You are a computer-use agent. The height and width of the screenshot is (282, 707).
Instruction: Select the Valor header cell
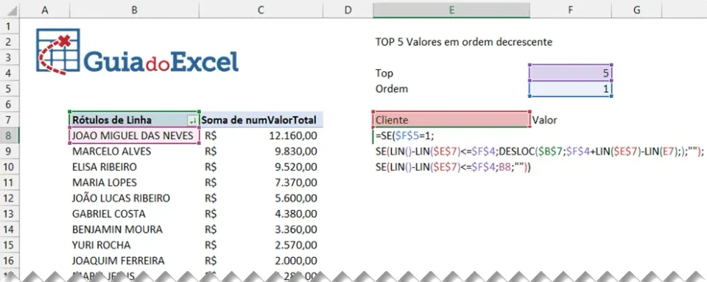click(x=570, y=120)
